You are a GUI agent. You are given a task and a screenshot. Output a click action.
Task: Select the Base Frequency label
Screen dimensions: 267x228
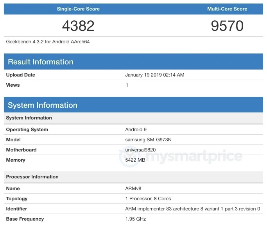[25, 219]
